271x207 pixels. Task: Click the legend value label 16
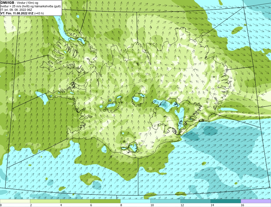coord(242,205)
